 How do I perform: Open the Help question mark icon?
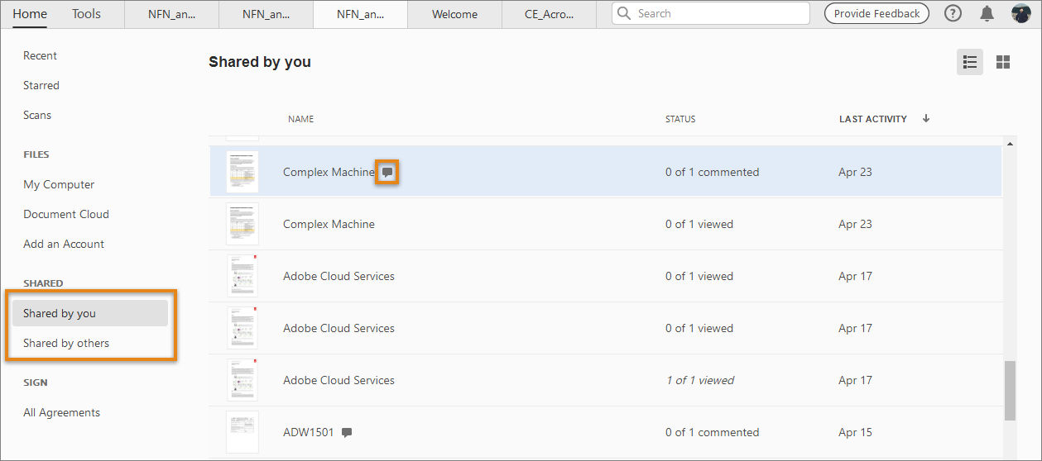pos(953,13)
